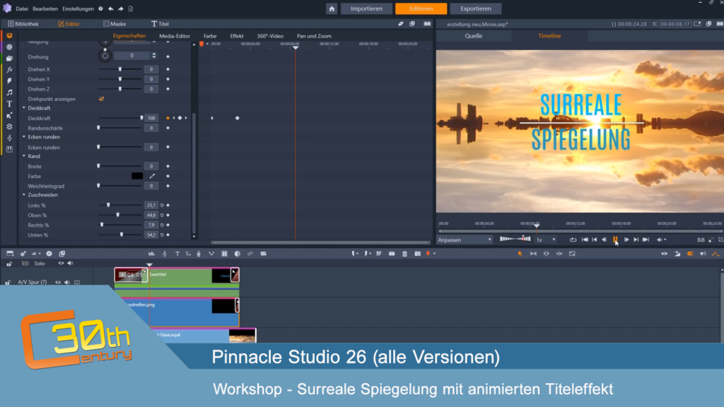This screenshot has height=407, width=724.
Task: Open the Bibliothek panel
Action: pos(23,24)
